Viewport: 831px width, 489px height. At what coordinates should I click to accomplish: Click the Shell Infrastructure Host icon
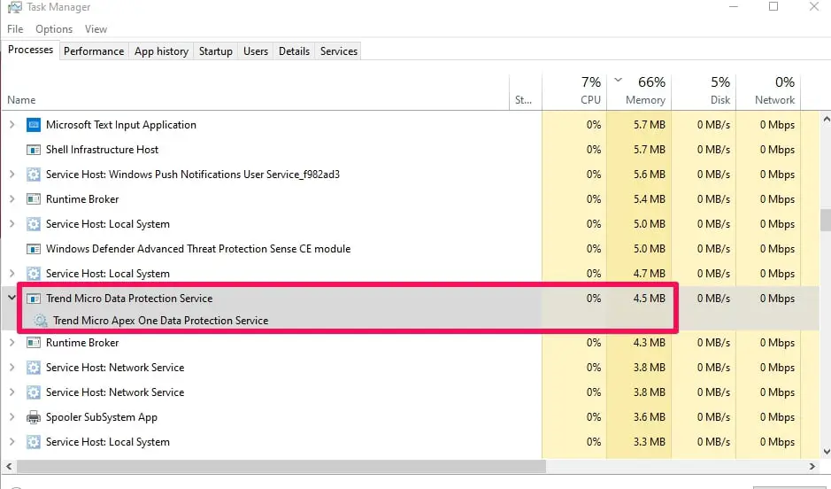pos(34,150)
